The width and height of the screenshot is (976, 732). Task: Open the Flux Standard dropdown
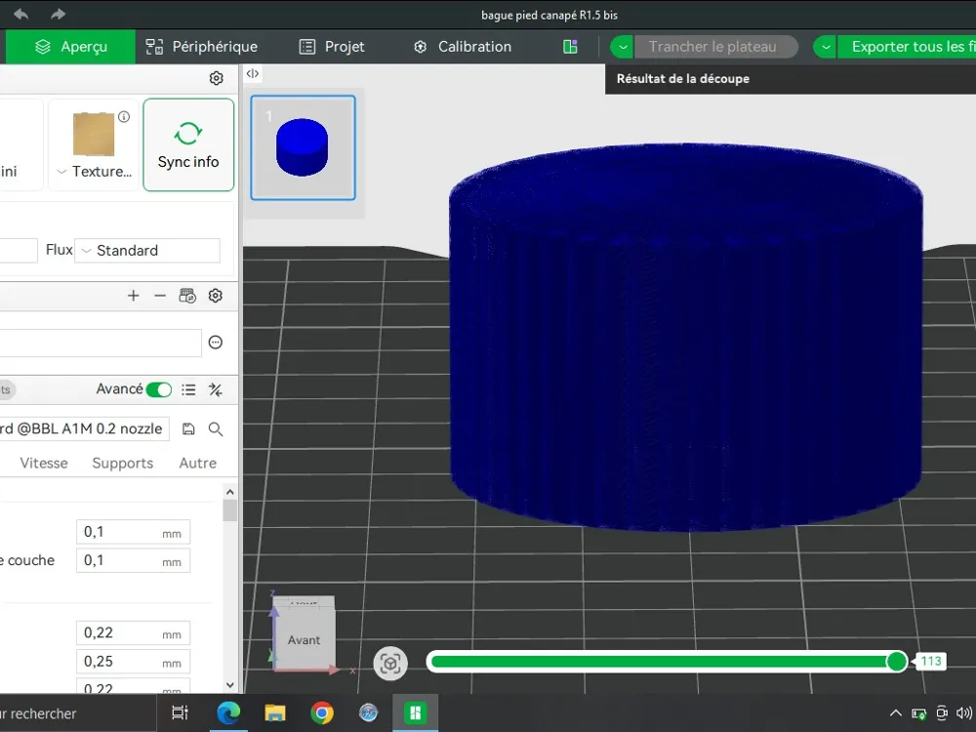(x=147, y=250)
